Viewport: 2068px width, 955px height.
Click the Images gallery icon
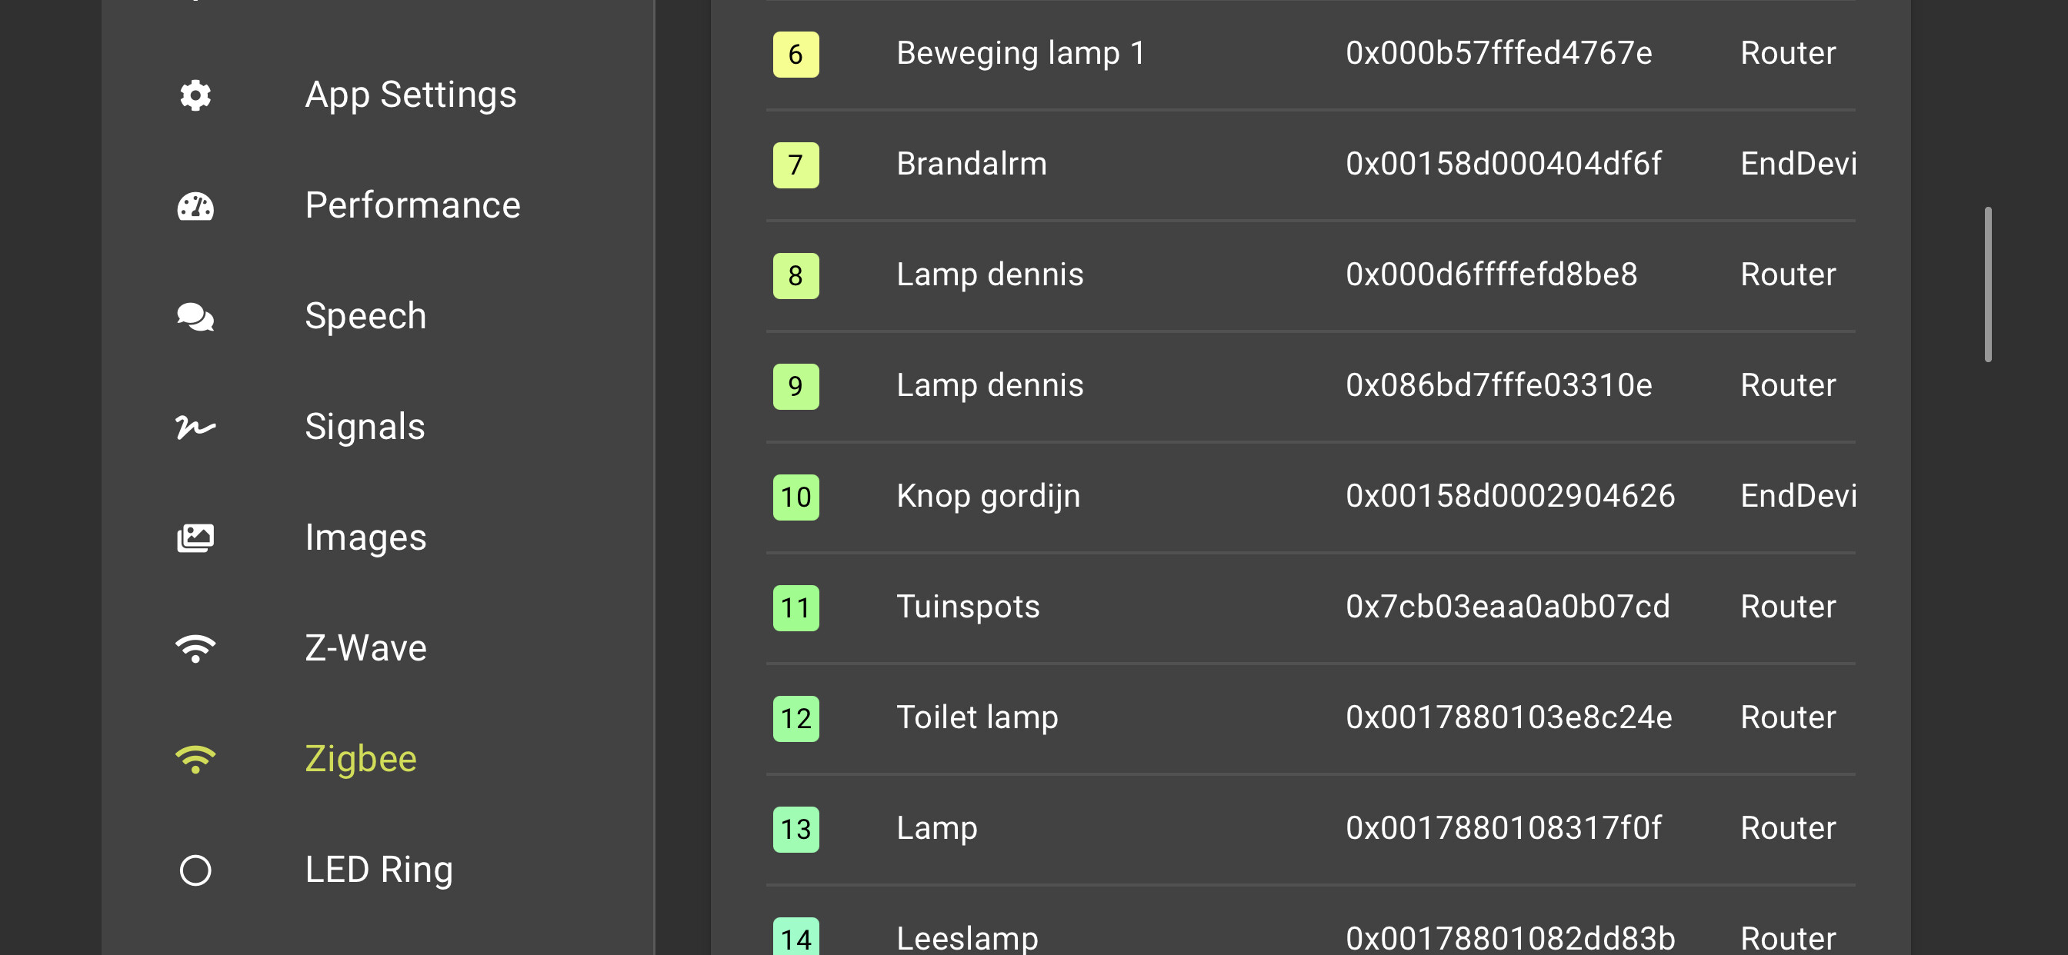pyautogui.click(x=195, y=537)
